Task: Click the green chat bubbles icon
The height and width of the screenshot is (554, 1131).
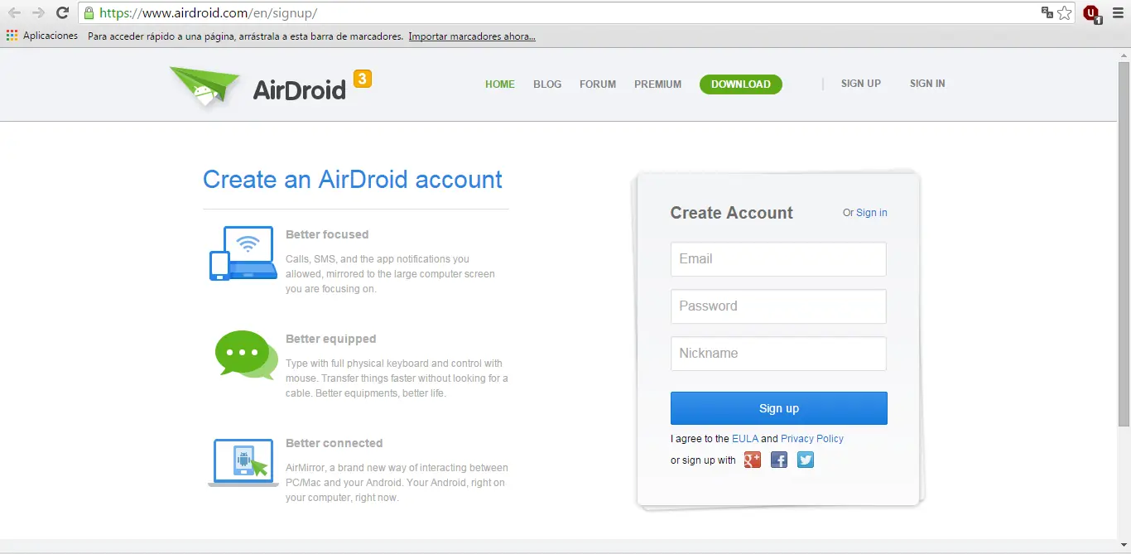Action: click(246, 355)
